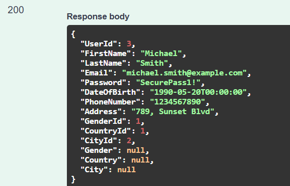
Task: Click the Password value SecurePass1!
Action: coord(168,83)
